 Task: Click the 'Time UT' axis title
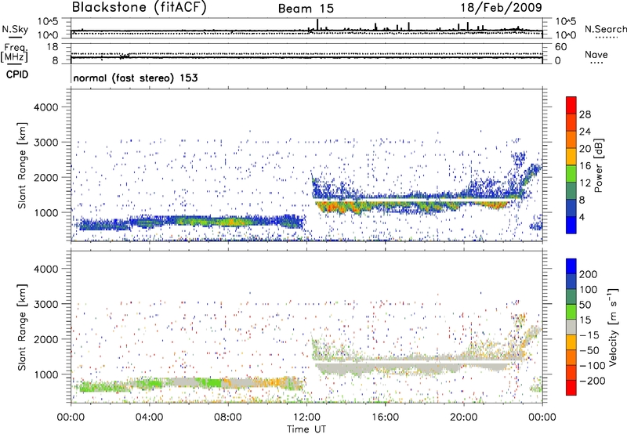pos(306,429)
